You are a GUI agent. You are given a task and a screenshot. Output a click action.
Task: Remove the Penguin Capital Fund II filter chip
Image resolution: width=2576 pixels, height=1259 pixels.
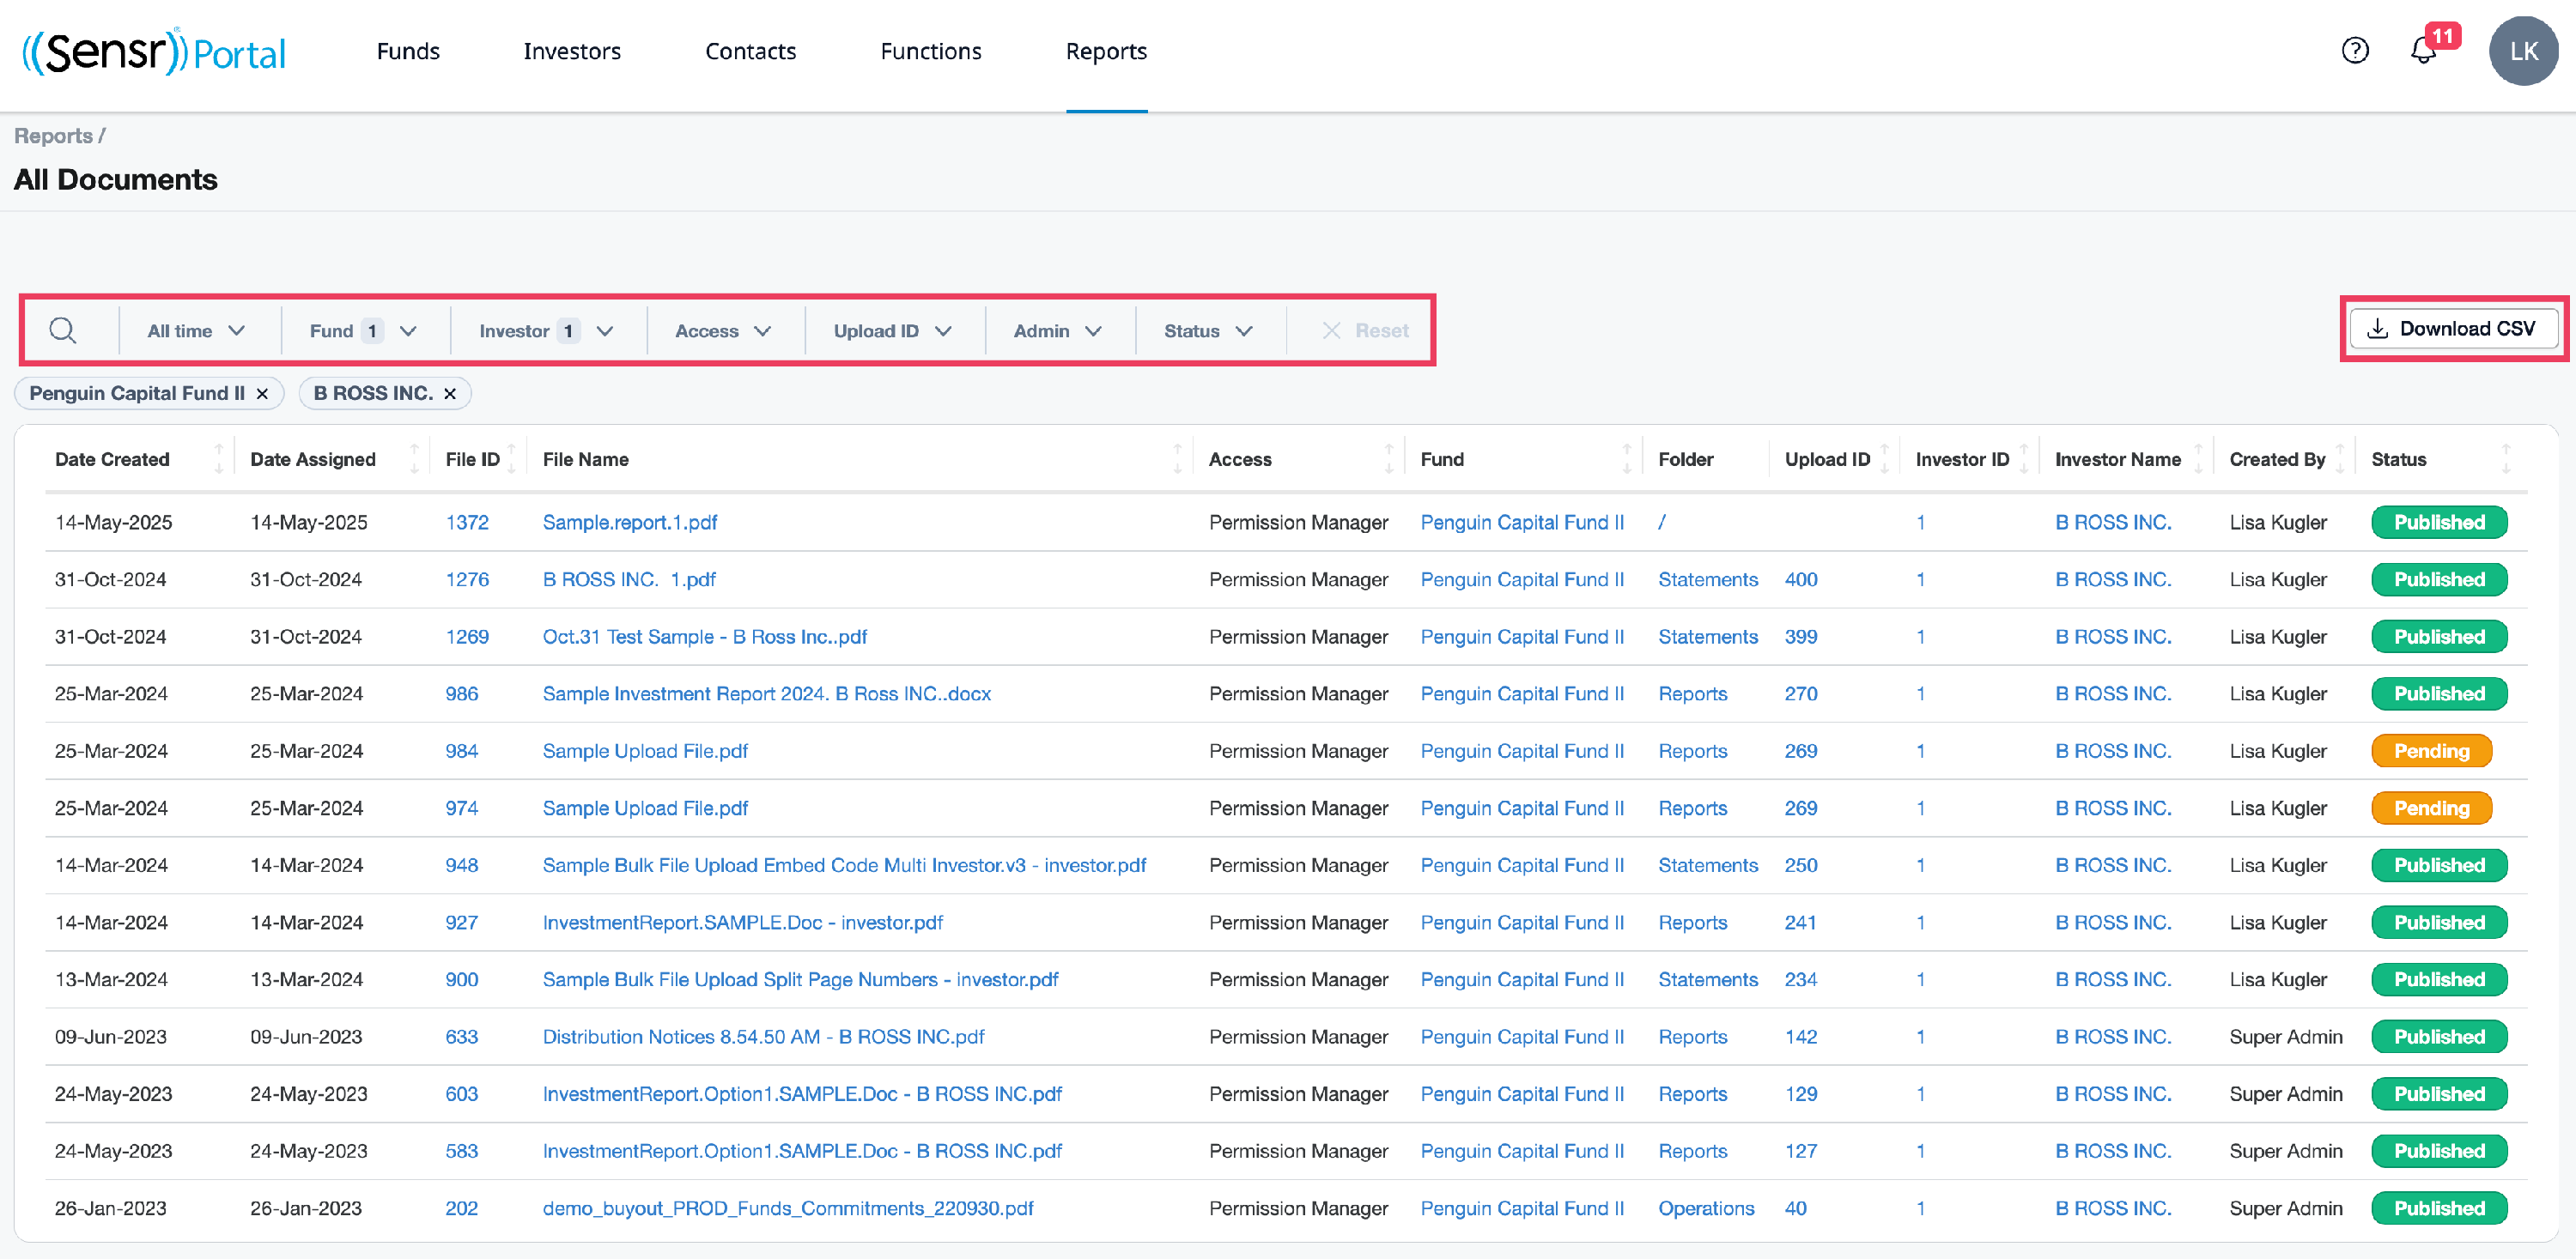pyautogui.click(x=262, y=394)
